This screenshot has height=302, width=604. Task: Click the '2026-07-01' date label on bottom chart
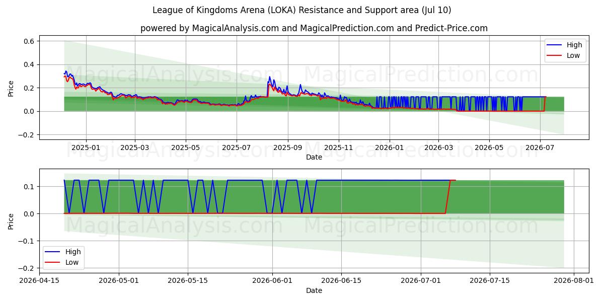(420, 280)
